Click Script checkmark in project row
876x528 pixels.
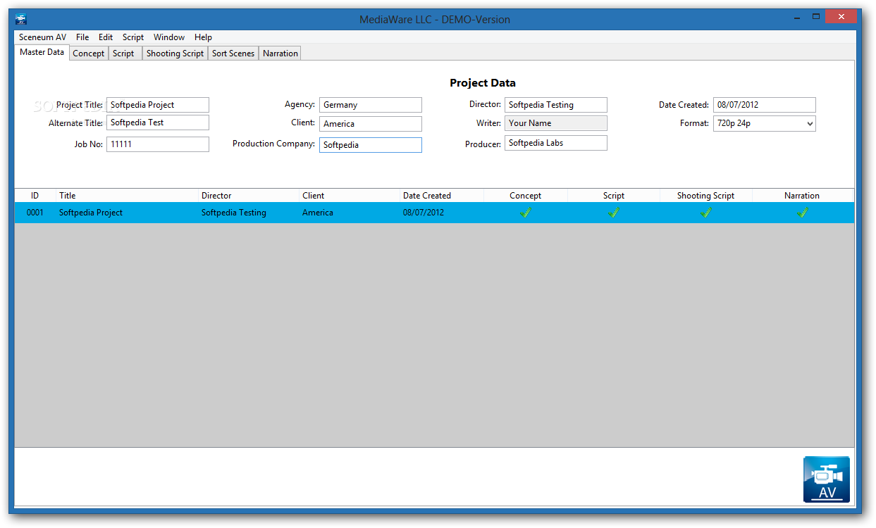point(613,212)
